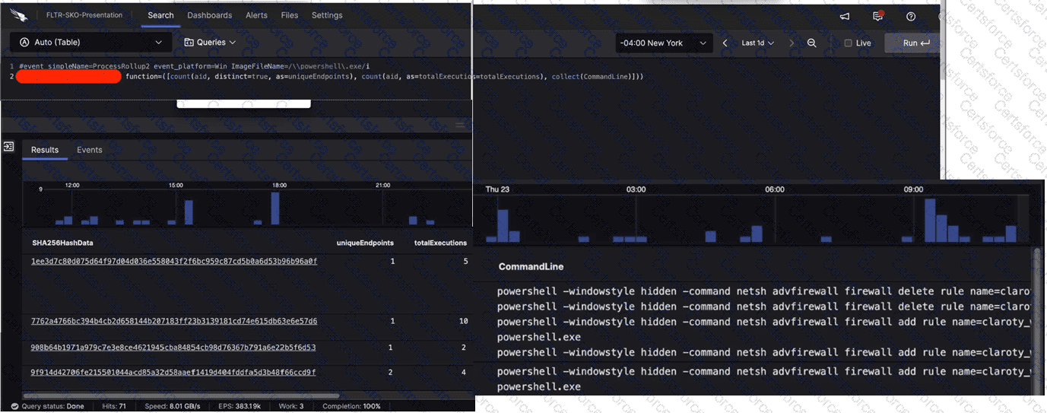Screen dimensions: 1047x413
Task: Click the zoom out magnifier icon
Action: pyautogui.click(x=812, y=43)
